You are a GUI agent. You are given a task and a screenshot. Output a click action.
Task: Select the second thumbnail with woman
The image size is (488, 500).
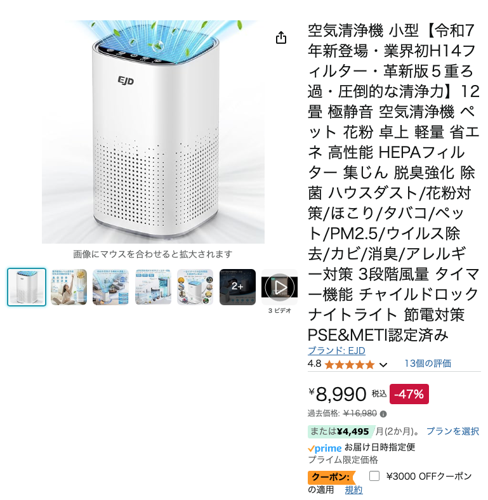coord(69,287)
